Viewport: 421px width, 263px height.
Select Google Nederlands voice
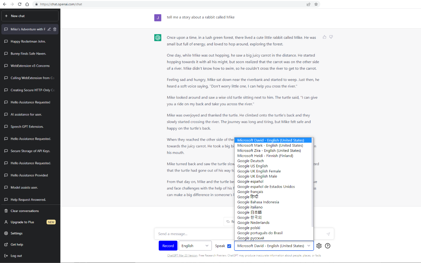273,223
